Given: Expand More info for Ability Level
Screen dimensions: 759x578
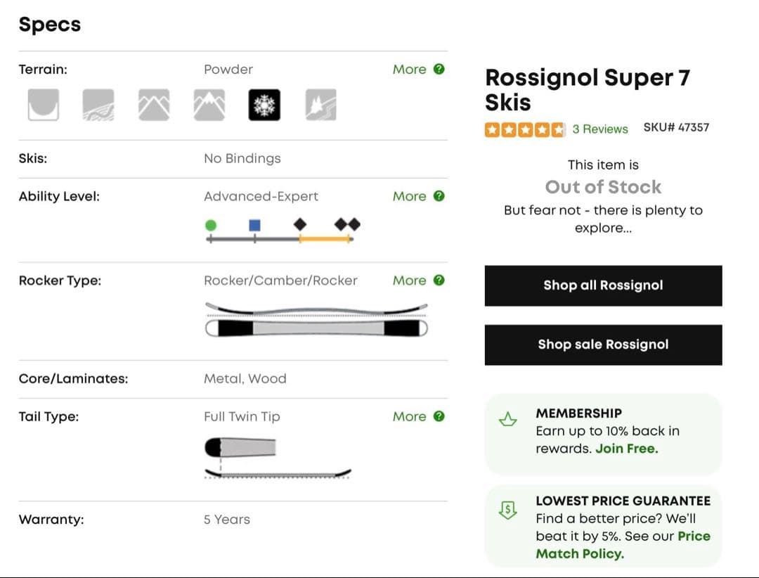Looking at the screenshot, I should 418,196.
